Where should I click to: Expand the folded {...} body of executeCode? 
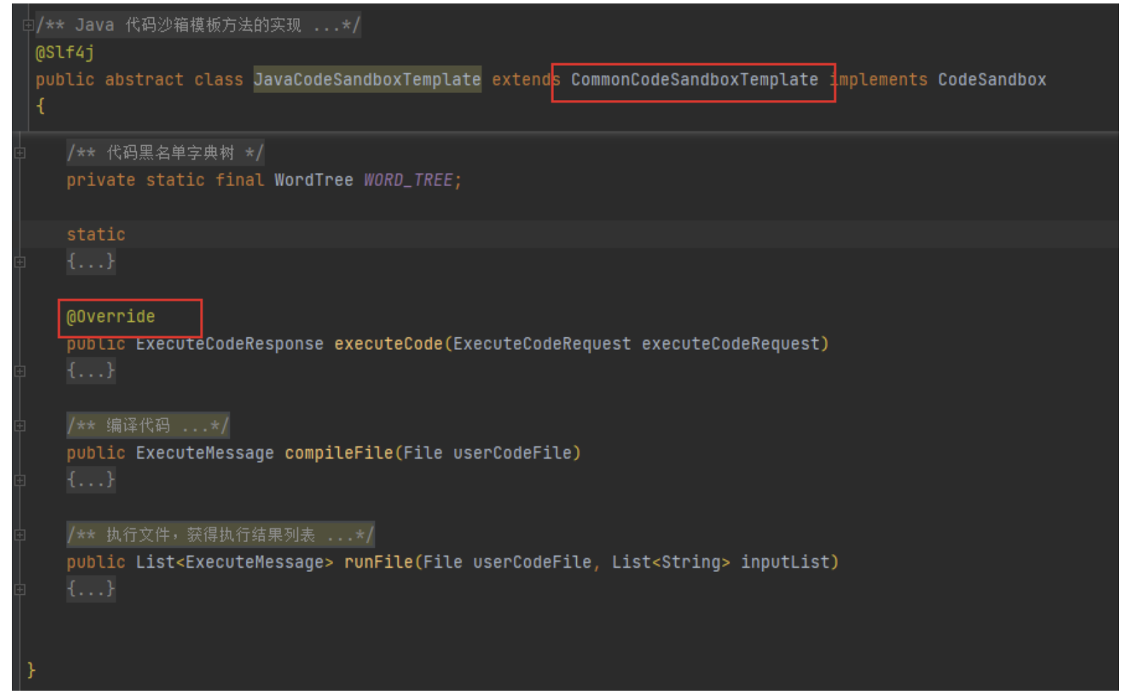click(91, 371)
